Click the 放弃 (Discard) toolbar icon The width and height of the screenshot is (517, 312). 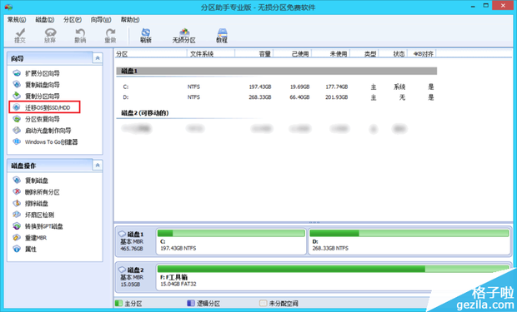(50, 36)
